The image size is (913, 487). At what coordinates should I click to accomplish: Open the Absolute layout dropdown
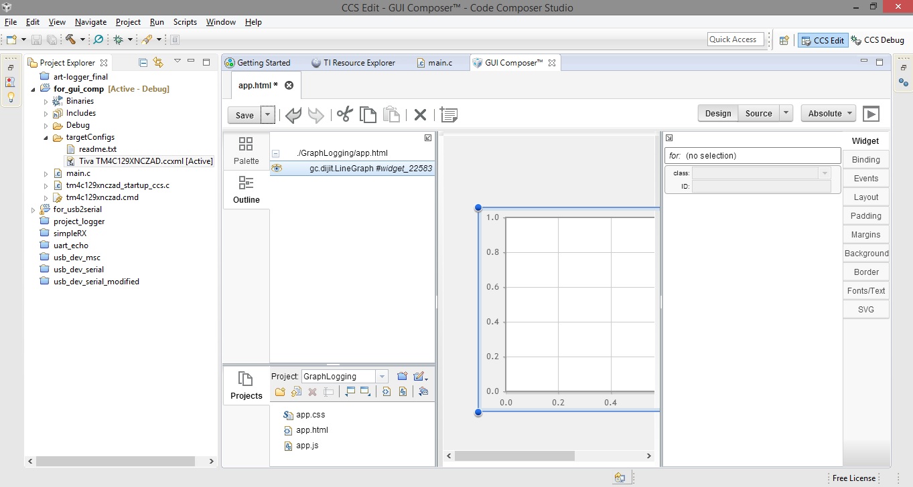click(829, 113)
